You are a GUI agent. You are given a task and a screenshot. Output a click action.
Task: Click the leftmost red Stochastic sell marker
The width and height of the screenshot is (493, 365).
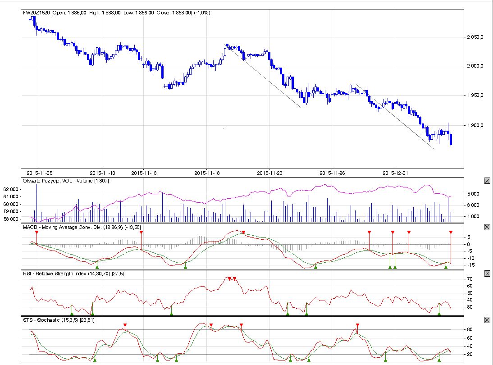pyautogui.click(x=125, y=325)
